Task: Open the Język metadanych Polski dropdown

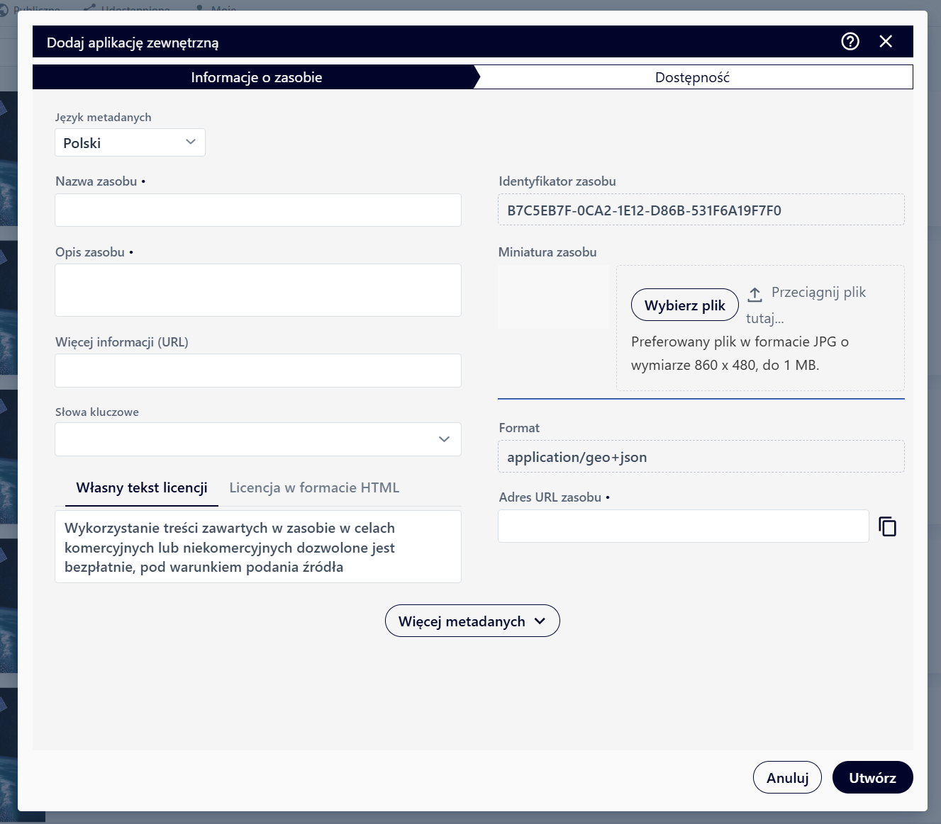Action: tap(130, 142)
